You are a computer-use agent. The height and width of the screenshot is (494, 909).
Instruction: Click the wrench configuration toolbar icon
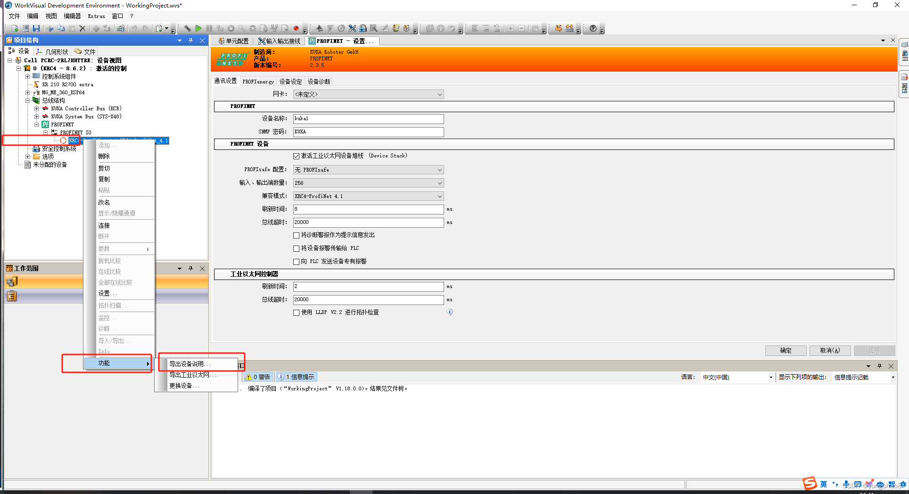tap(187, 28)
